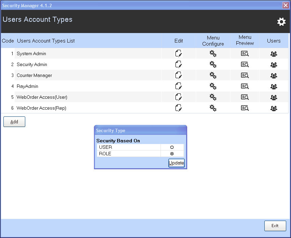Edit the Counter Manager account type
The image size is (291, 238).
pyautogui.click(x=179, y=75)
